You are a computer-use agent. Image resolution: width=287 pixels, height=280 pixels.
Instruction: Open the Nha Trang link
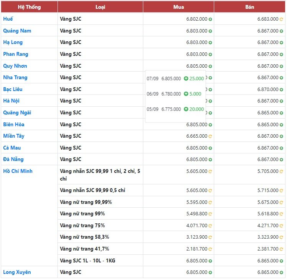[15, 78]
